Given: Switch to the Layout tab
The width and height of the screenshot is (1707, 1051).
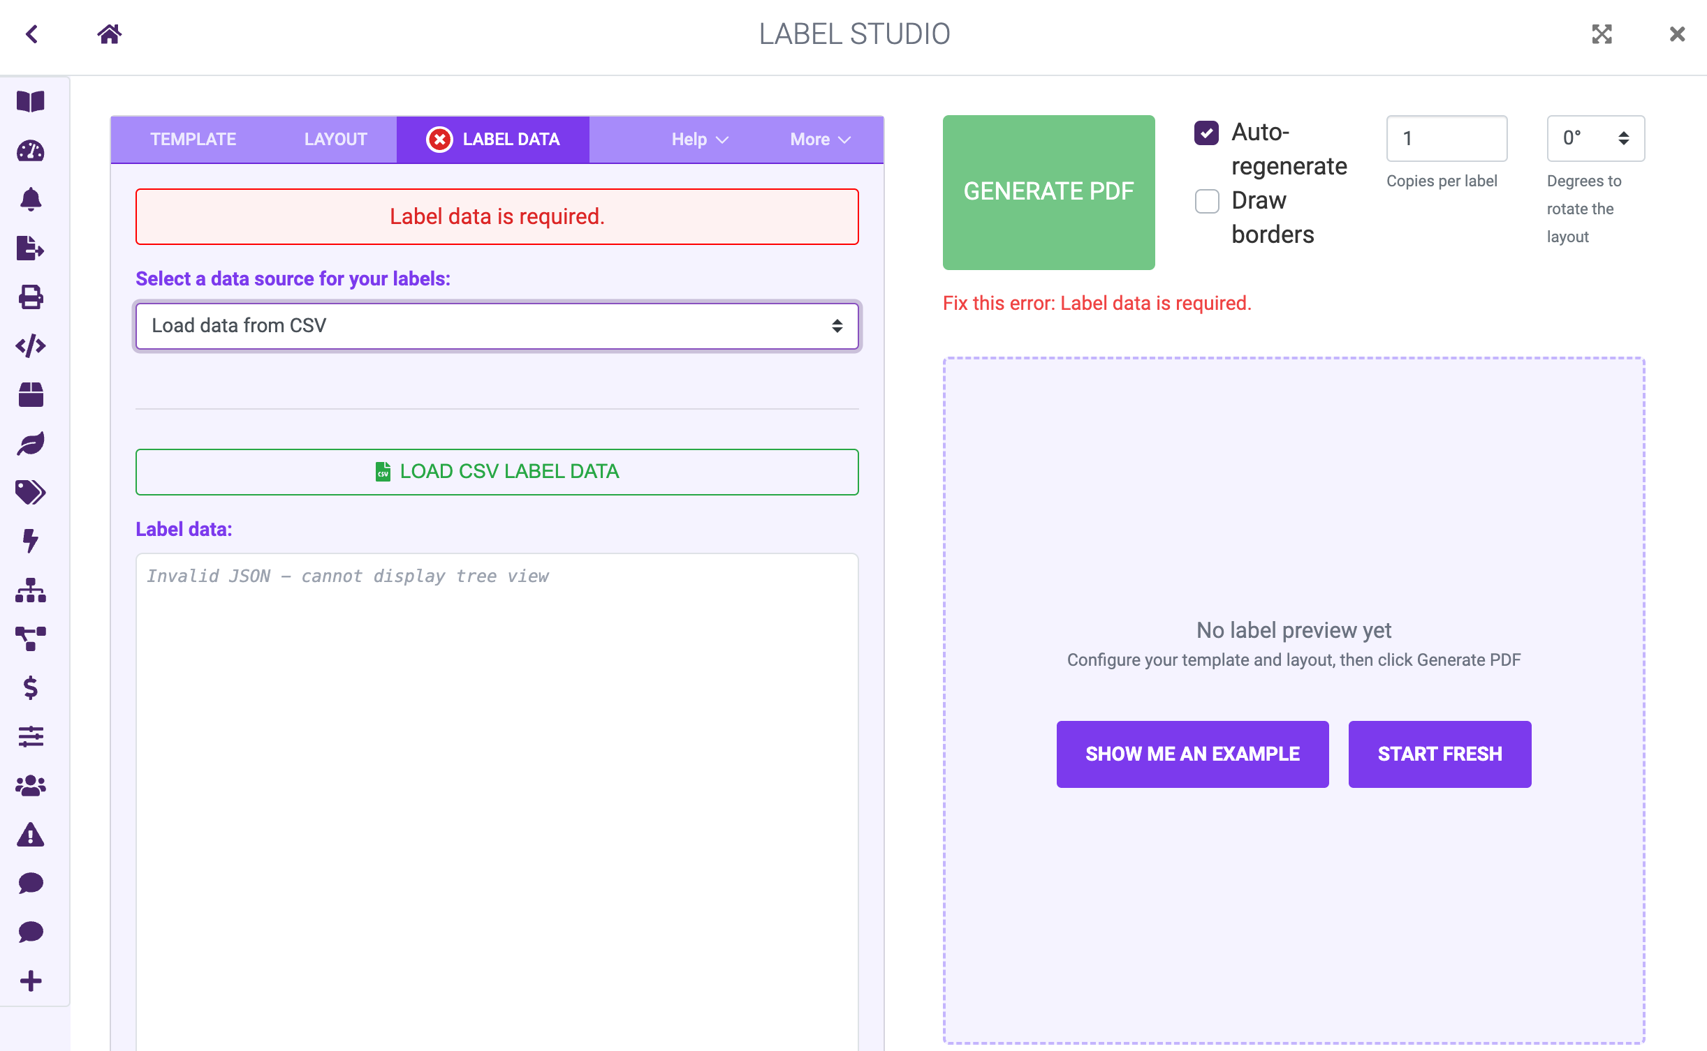Looking at the screenshot, I should click(335, 140).
